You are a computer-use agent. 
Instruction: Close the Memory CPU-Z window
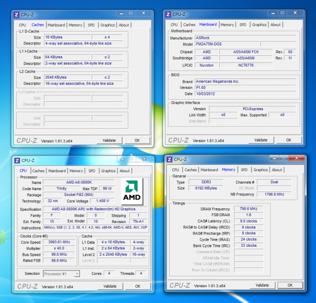click(x=296, y=158)
